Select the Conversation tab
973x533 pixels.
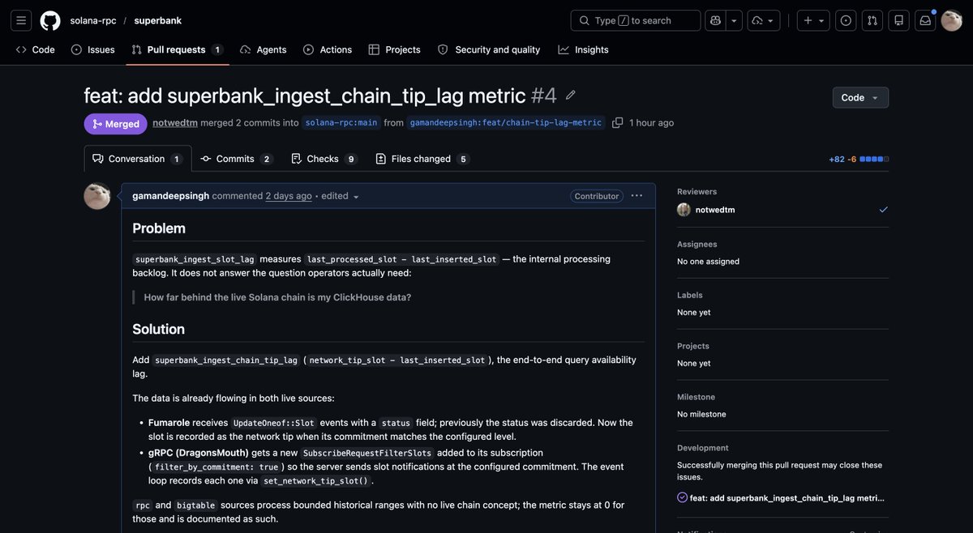[138, 159]
